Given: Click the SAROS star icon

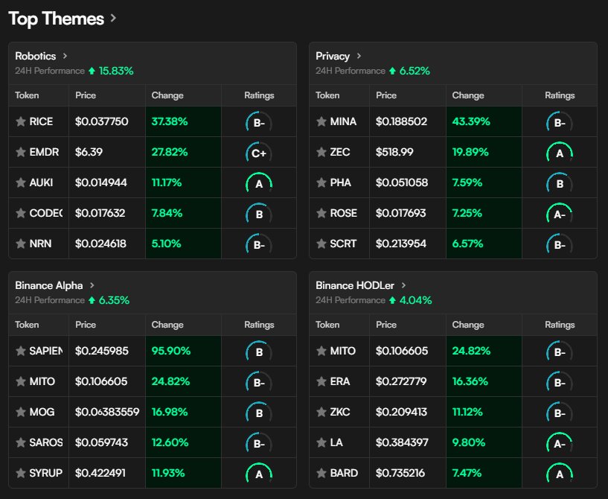Looking at the screenshot, I should pos(21,442).
